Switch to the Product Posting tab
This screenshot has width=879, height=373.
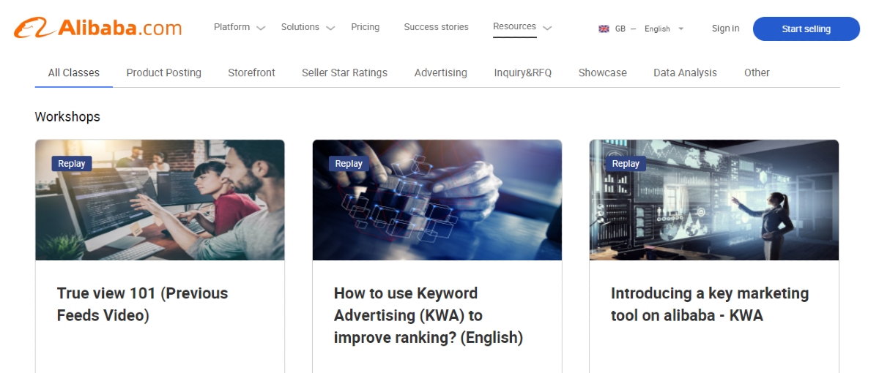click(163, 72)
